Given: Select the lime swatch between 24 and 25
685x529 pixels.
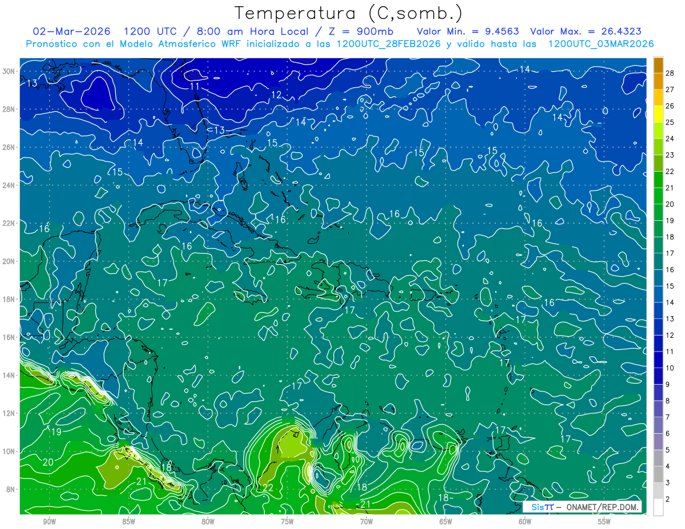Looking at the screenshot, I should pos(658,130).
